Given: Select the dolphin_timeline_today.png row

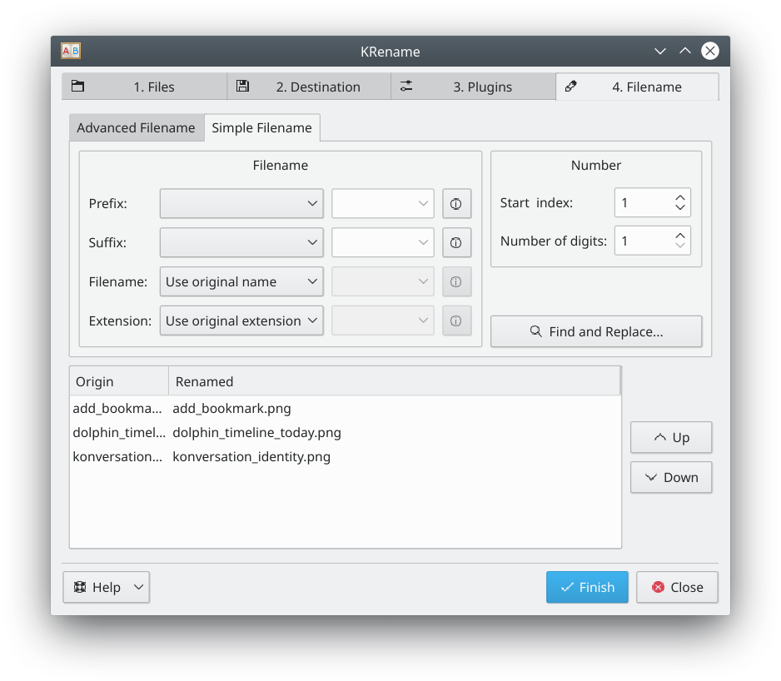Looking at the screenshot, I should tap(346, 432).
